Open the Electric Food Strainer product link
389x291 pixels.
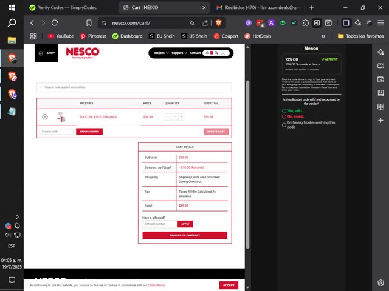tap(98, 117)
